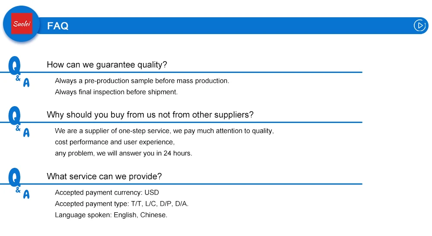Screen dimensions: 432x236
Task: Click the accepted payment type line
Action: [x=121, y=204]
